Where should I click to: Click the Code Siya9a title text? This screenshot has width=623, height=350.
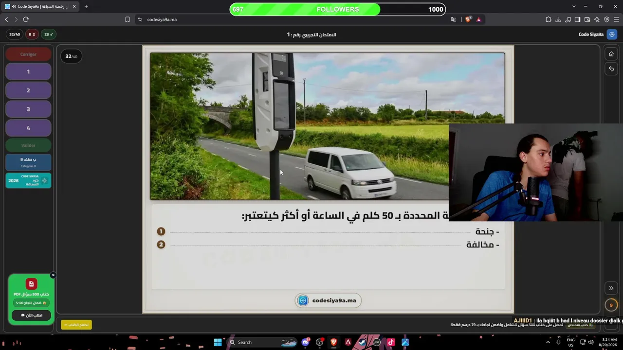(x=591, y=35)
